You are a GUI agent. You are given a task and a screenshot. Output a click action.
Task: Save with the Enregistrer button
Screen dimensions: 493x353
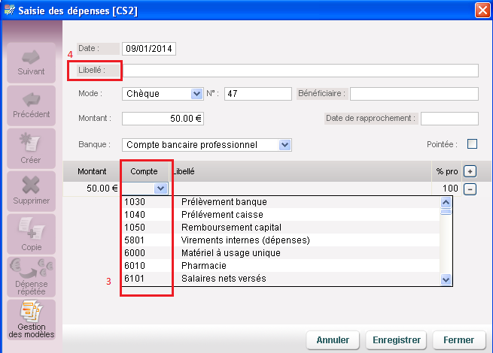(x=396, y=339)
